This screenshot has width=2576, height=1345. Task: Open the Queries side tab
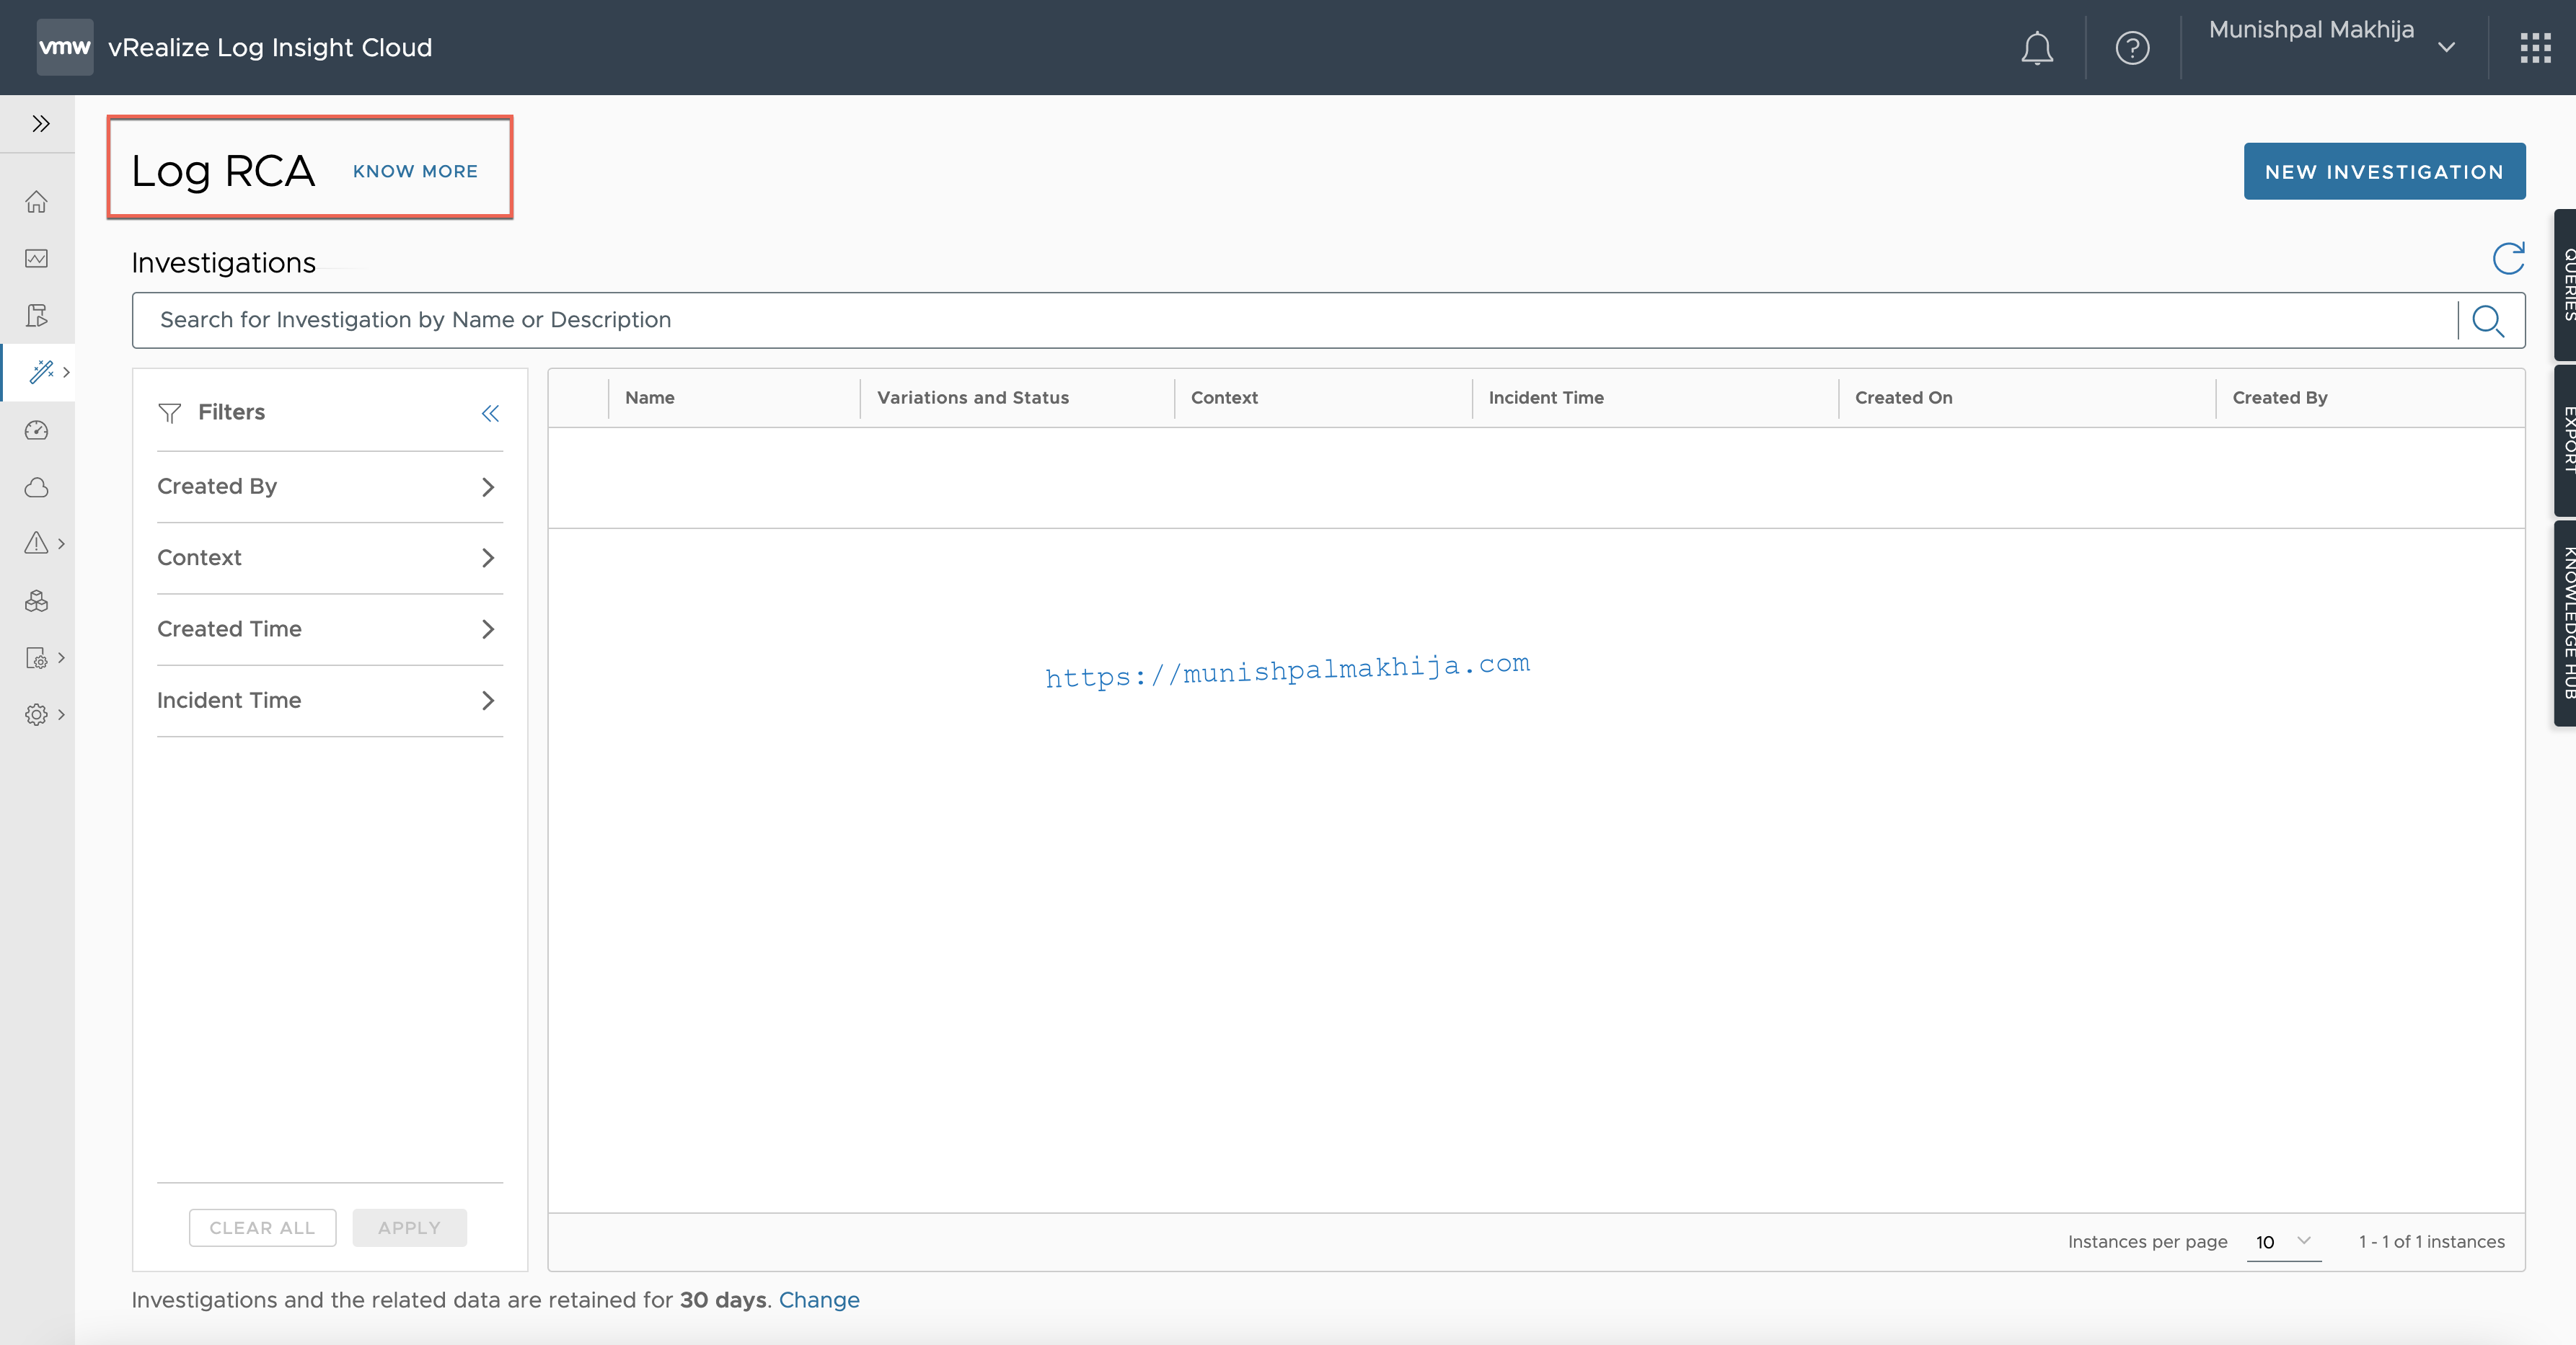(2566, 285)
